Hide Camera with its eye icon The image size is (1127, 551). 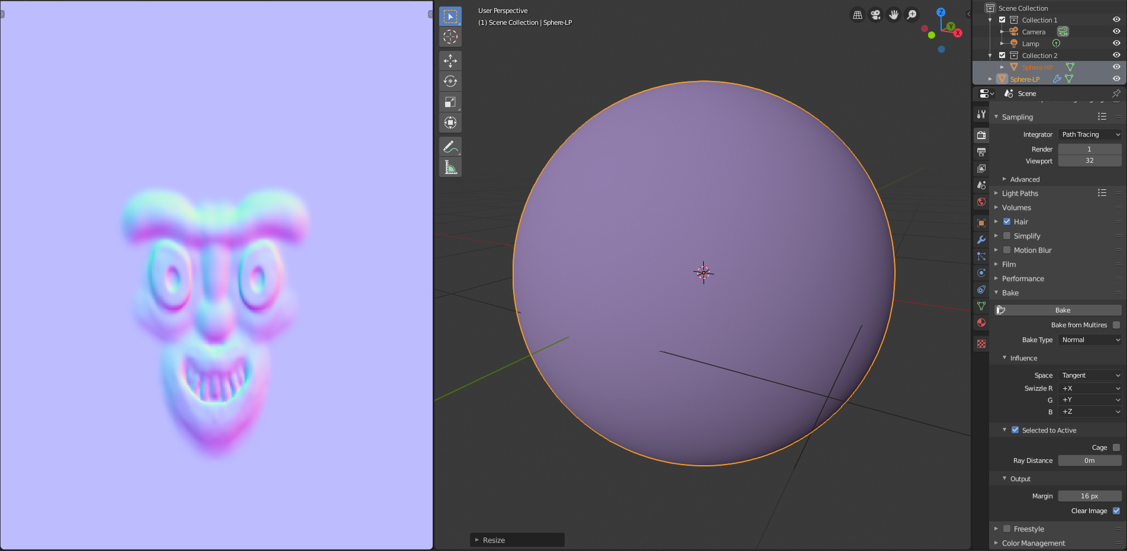tap(1116, 31)
